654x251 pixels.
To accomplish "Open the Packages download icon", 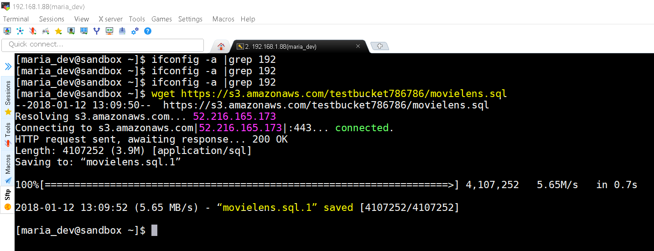I will tap(122, 31).
